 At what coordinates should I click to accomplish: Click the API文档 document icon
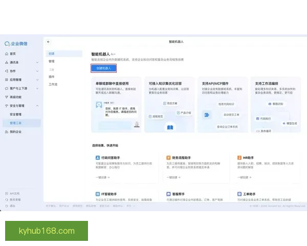tap(7, 193)
